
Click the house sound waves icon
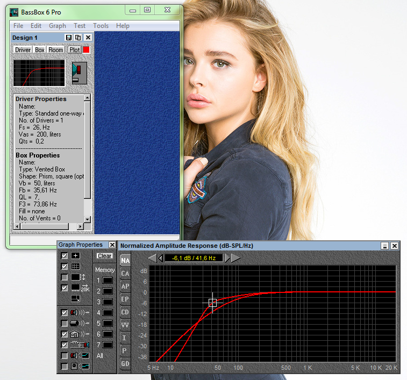[x=80, y=334]
